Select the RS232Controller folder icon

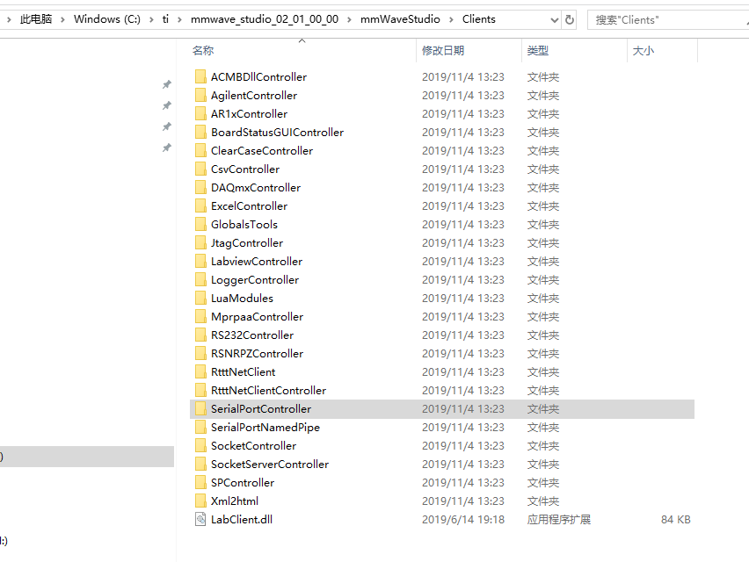pos(200,335)
